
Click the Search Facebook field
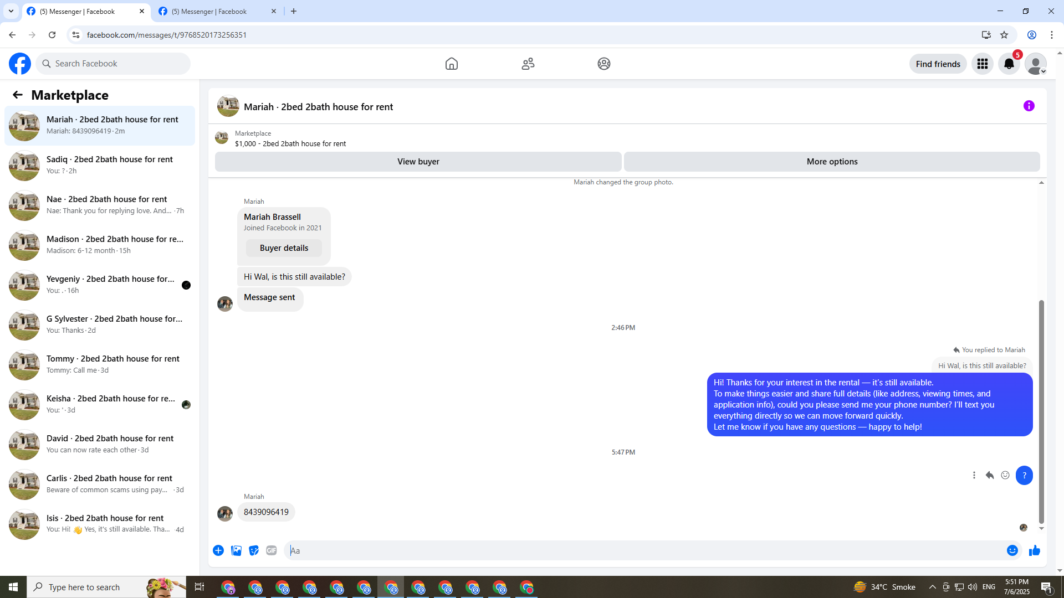click(x=113, y=64)
